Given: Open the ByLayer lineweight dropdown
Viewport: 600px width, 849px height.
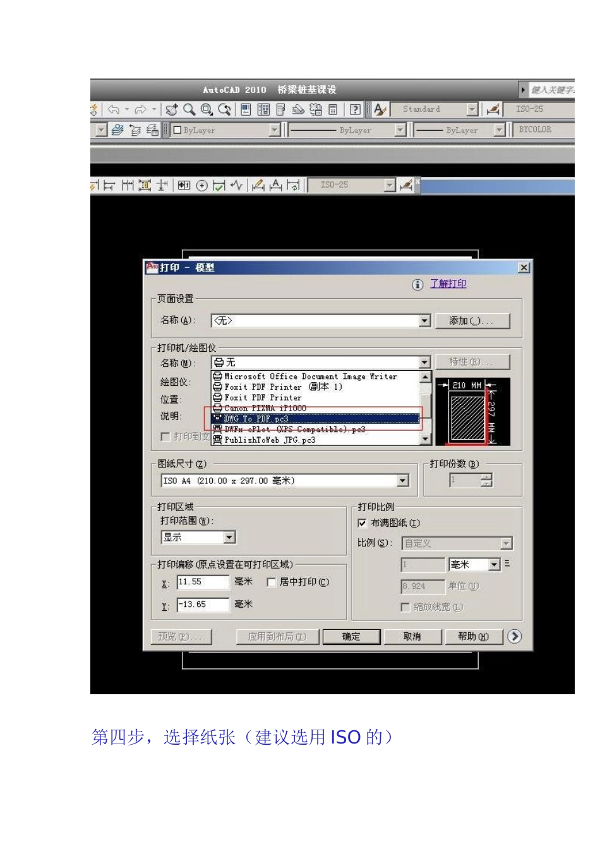Looking at the screenshot, I should (x=500, y=130).
